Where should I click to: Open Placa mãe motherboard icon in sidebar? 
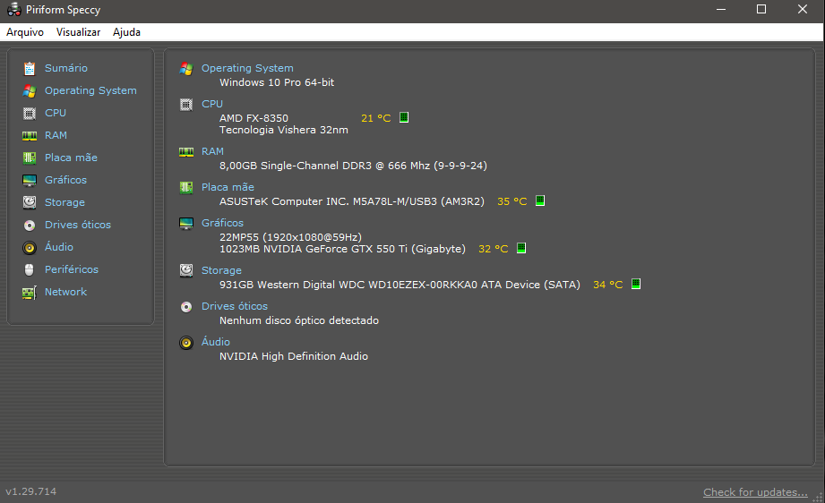coord(30,158)
